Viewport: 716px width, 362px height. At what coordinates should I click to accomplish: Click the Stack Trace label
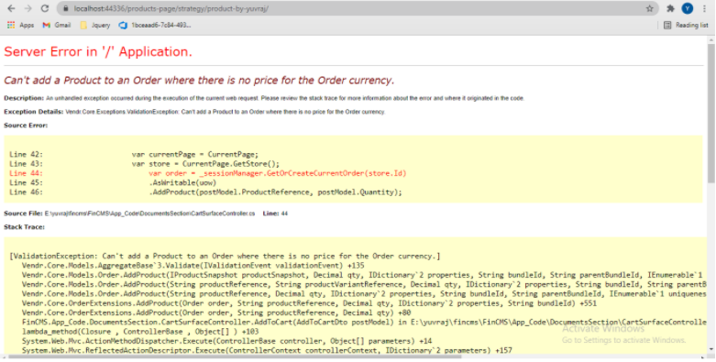(24, 227)
